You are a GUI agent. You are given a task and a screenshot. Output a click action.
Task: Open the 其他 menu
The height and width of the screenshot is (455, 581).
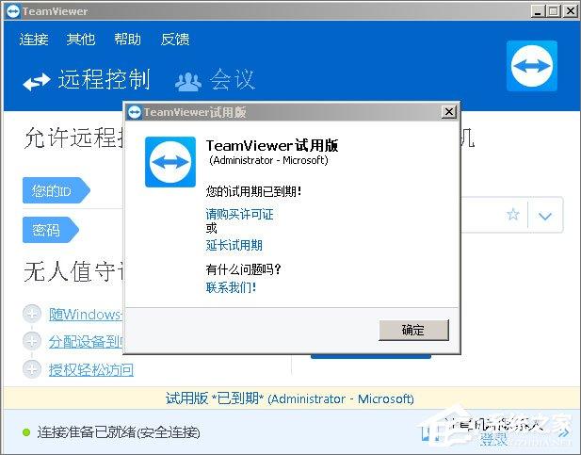[x=81, y=40]
